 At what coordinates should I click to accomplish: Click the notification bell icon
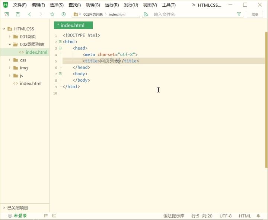258,216
